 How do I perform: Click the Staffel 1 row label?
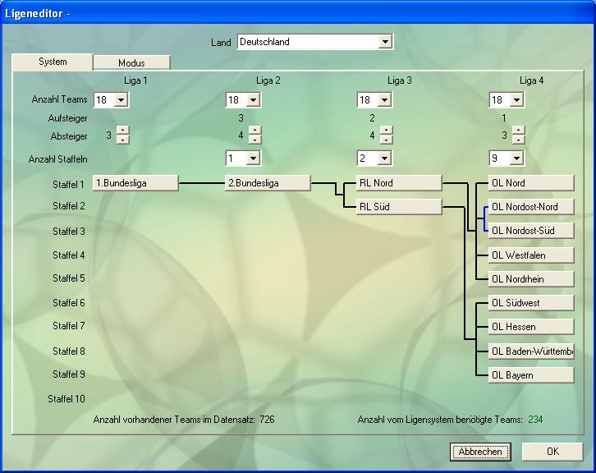68,185
